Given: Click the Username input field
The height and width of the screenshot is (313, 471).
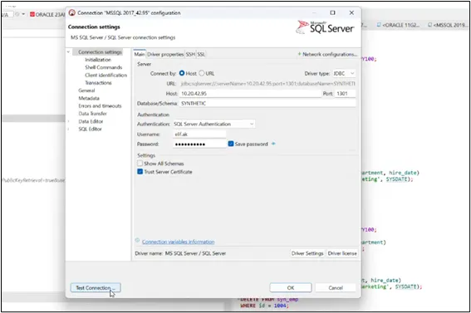Looking at the screenshot, I should click(x=199, y=134).
